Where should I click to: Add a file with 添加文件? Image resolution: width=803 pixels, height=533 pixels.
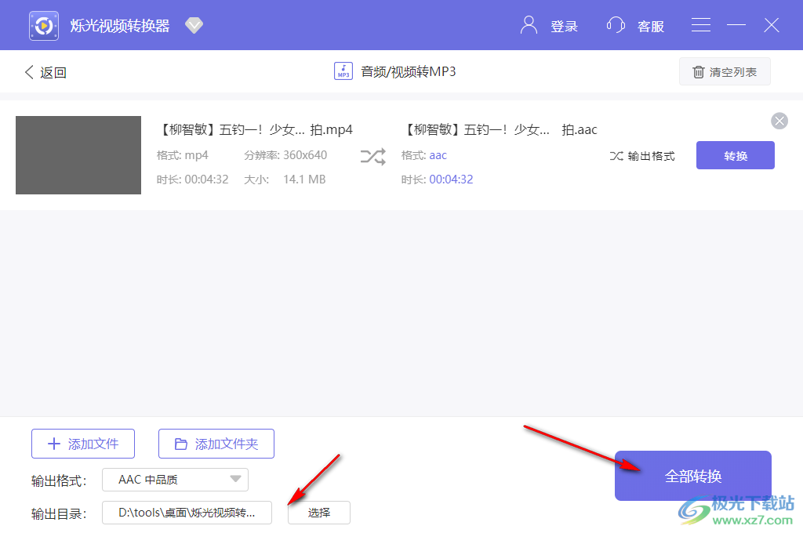click(83, 444)
